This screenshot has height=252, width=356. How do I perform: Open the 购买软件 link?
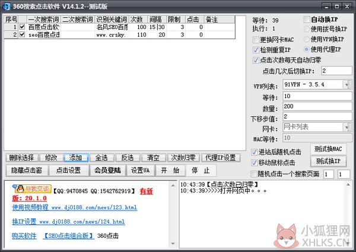coord(24,236)
